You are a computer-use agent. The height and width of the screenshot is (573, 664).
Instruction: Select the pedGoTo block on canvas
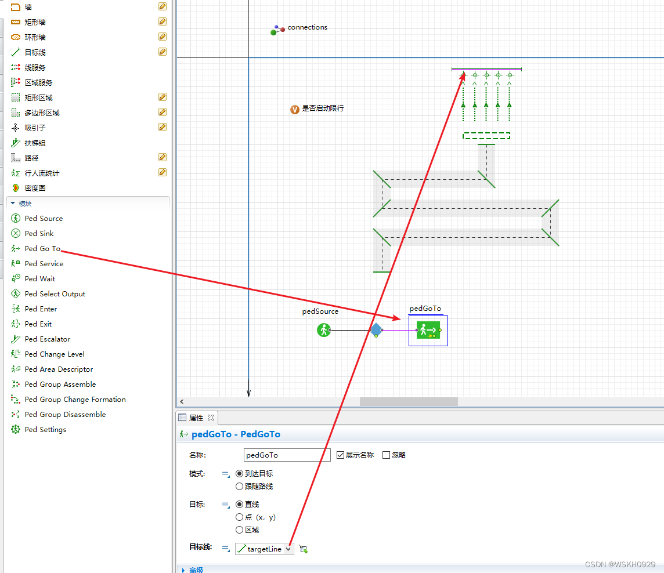point(428,330)
